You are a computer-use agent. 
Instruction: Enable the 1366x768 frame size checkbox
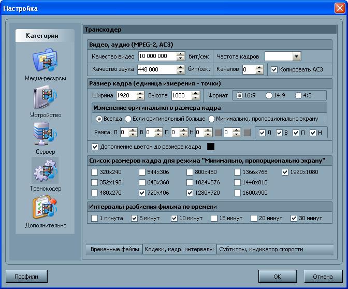coord(238,172)
